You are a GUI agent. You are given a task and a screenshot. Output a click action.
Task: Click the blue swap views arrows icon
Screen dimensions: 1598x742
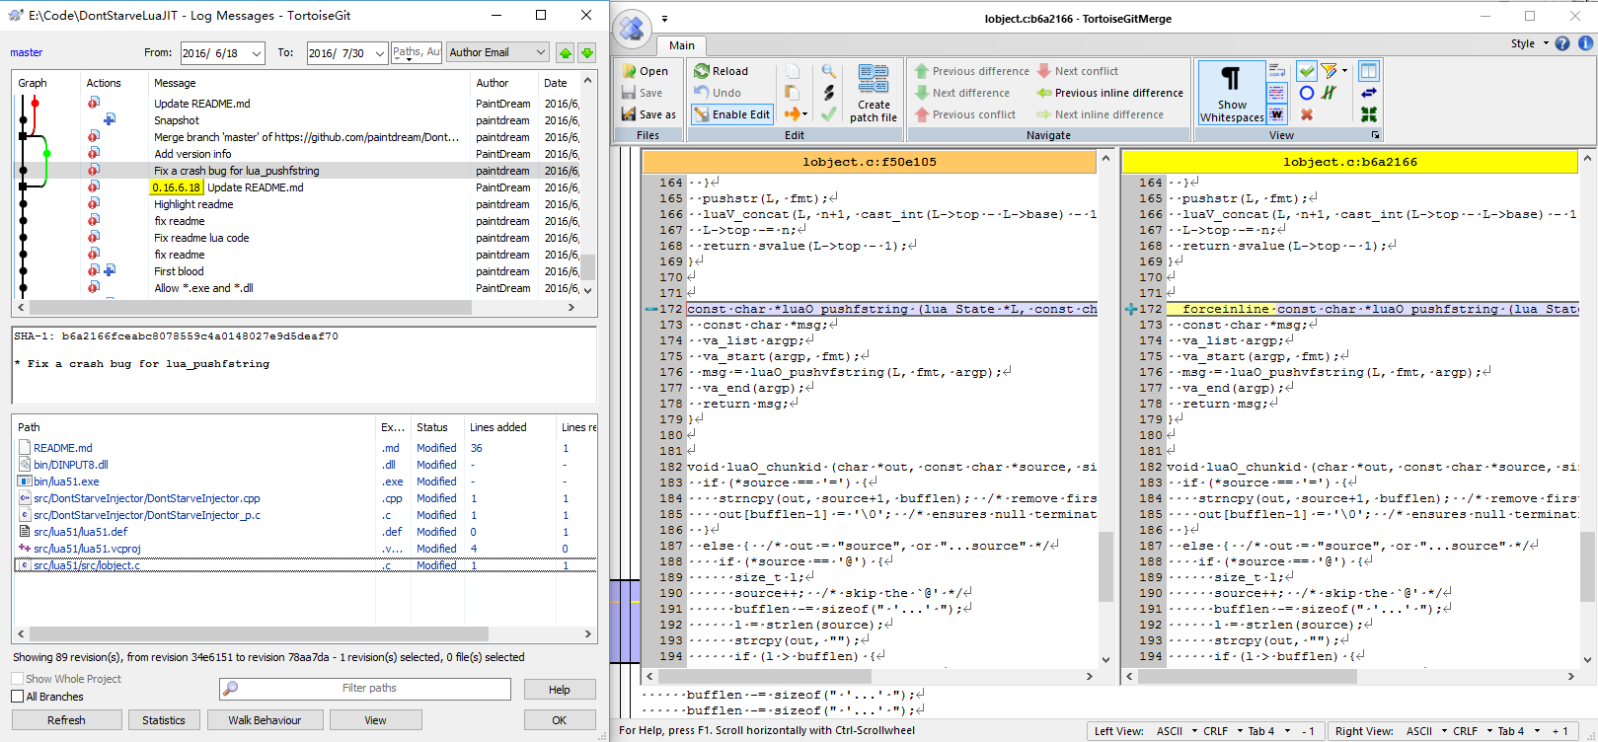[1368, 93]
